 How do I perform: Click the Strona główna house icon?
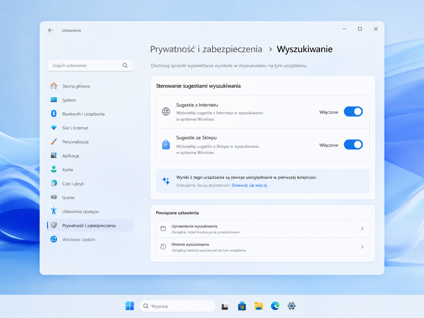click(x=54, y=86)
